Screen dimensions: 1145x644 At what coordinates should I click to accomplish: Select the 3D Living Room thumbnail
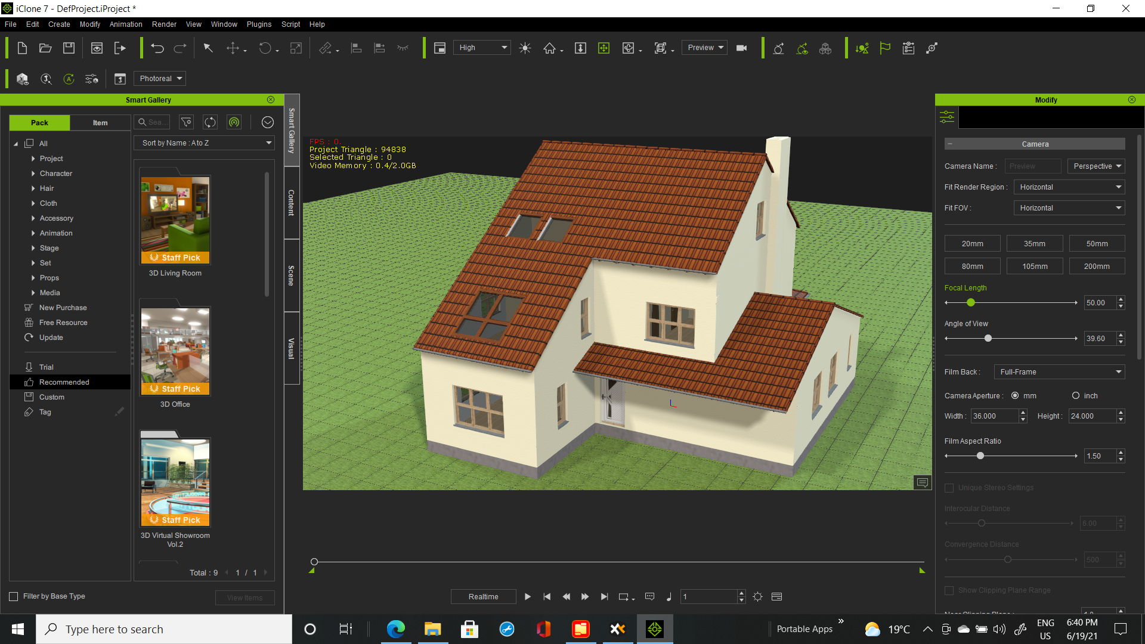tap(175, 220)
